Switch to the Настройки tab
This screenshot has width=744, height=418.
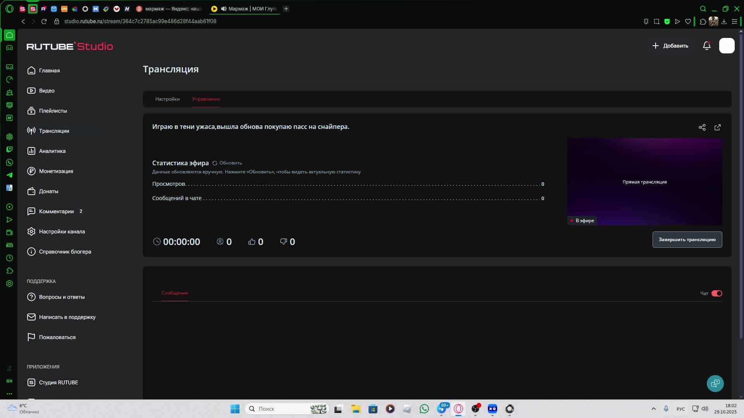[x=167, y=99]
